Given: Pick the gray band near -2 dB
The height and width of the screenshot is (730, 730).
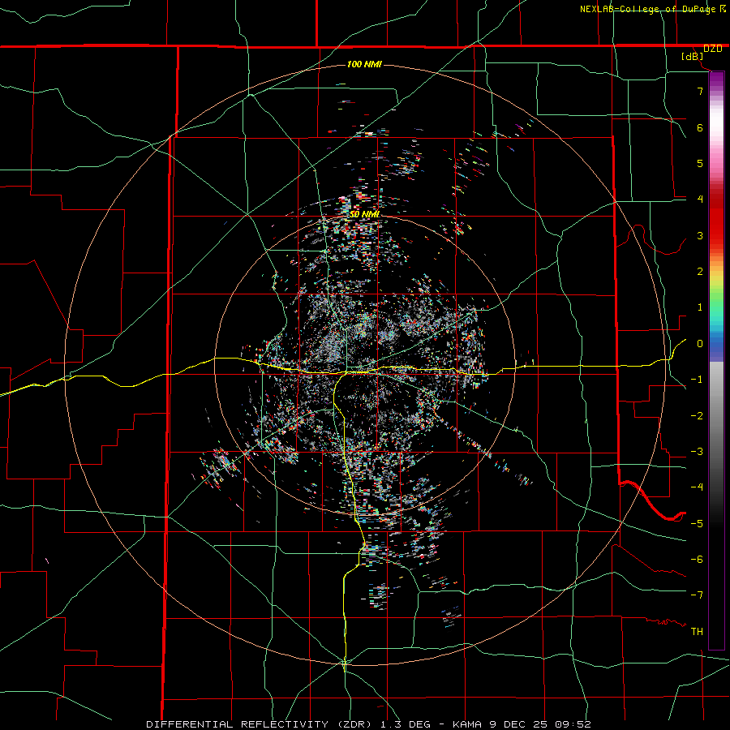Looking at the screenshot, I should (x=716, y=416).
